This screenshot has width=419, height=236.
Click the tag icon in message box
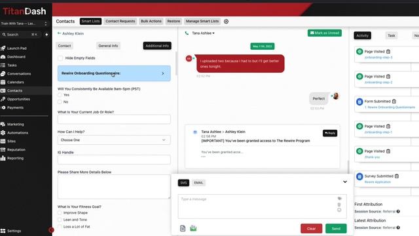339,199
